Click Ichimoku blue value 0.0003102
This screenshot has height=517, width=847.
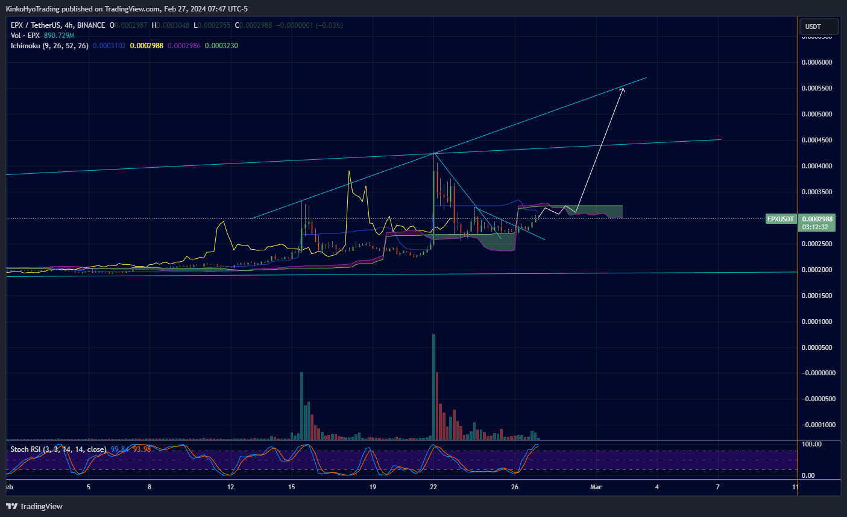tap(109, 46)
